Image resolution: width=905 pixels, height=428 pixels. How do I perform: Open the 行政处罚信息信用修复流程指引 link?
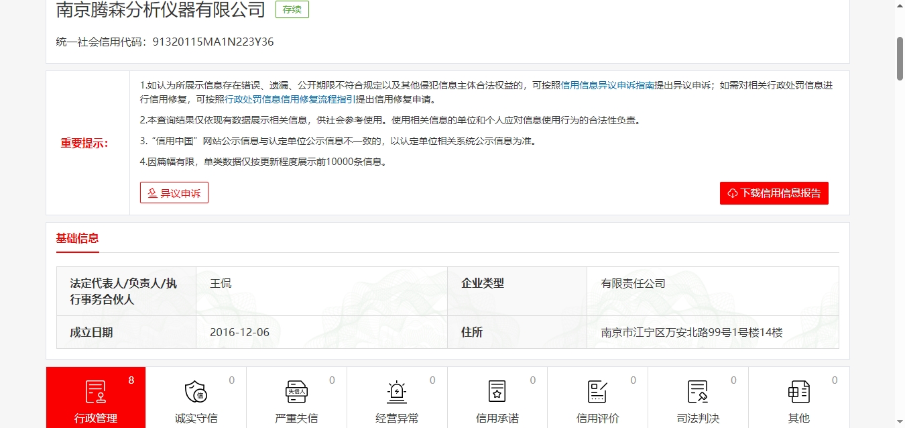(x=290, y=99)
